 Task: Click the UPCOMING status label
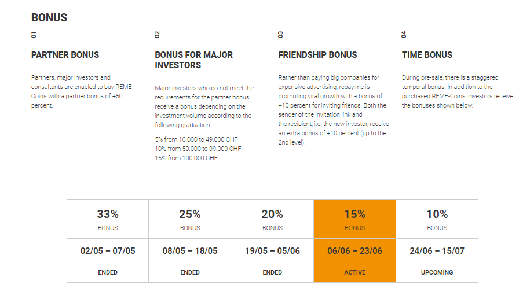pos(437,272)
